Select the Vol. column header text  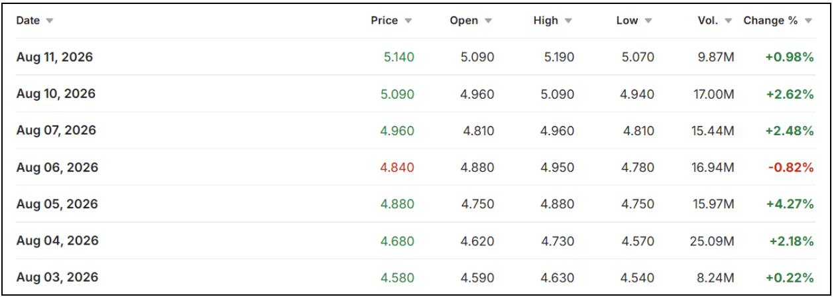[708, 21]
